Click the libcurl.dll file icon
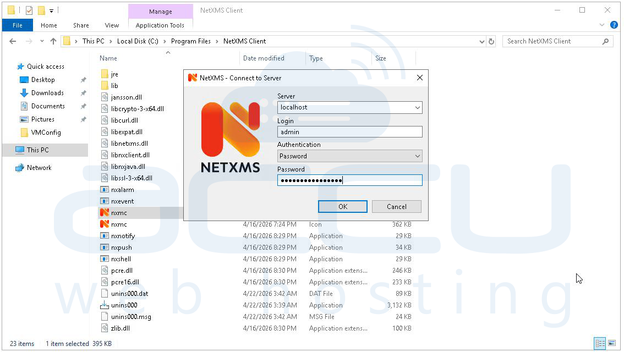 click(105, 120)
